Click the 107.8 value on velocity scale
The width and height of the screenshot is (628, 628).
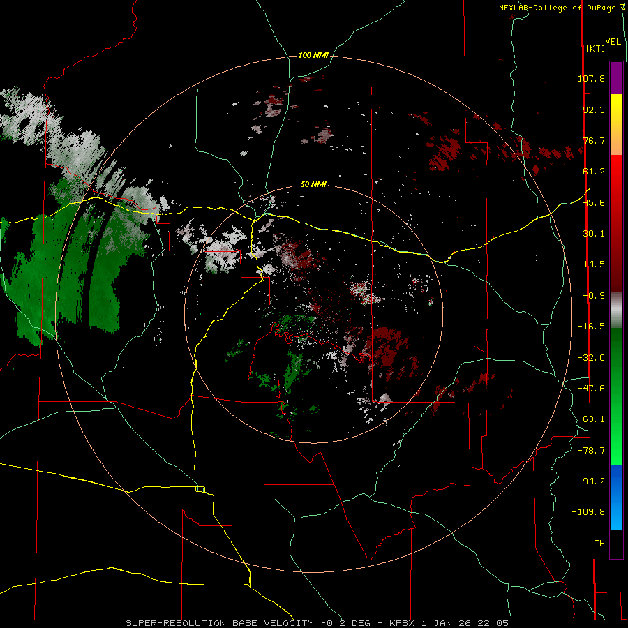click(591, 78)
